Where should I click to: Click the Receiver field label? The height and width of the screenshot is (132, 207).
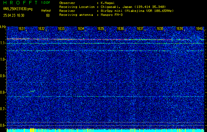(67, 11)
